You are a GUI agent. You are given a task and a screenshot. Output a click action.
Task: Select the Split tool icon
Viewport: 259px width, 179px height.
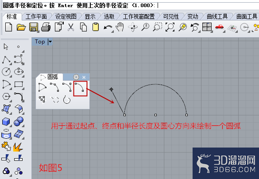pos(19,158)
